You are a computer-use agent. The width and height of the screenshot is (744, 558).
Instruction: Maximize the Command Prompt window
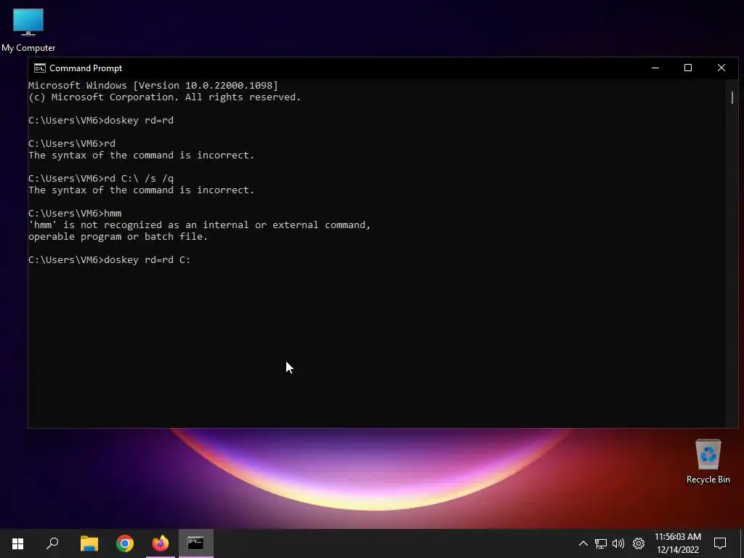(688, 68)
